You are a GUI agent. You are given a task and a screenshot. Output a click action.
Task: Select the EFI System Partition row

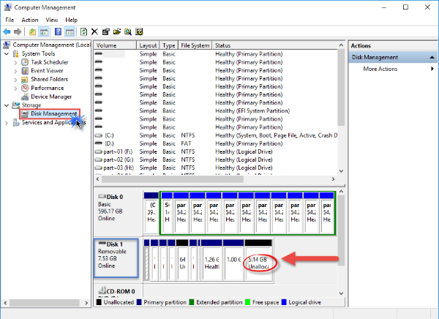(216, 111)
